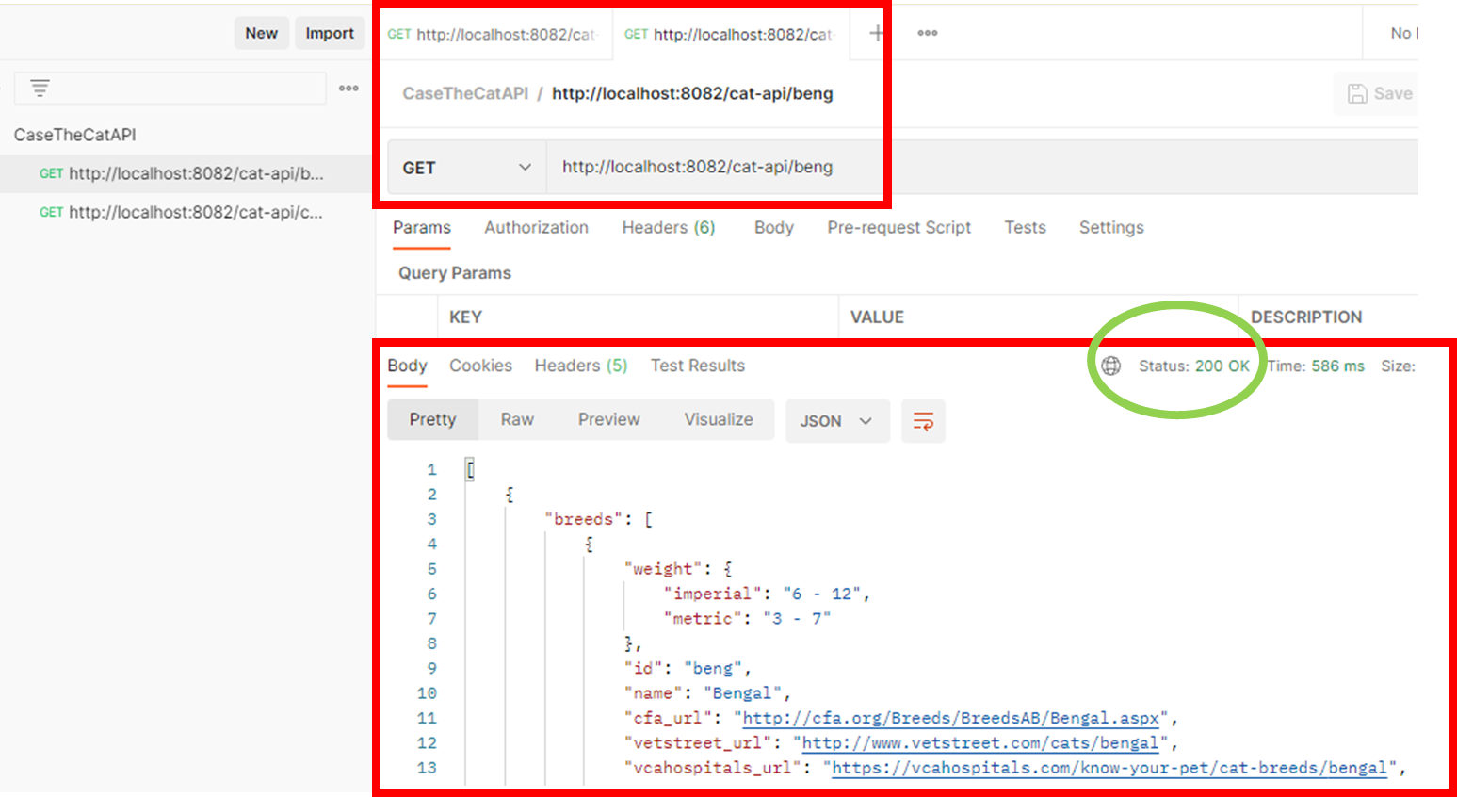Open the cat-api/c... request in sidebar
The image size is (1457, 797).
click(186, 212)
